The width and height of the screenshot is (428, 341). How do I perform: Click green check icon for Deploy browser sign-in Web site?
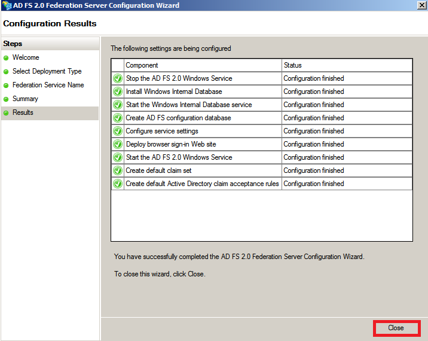[118, 144]
